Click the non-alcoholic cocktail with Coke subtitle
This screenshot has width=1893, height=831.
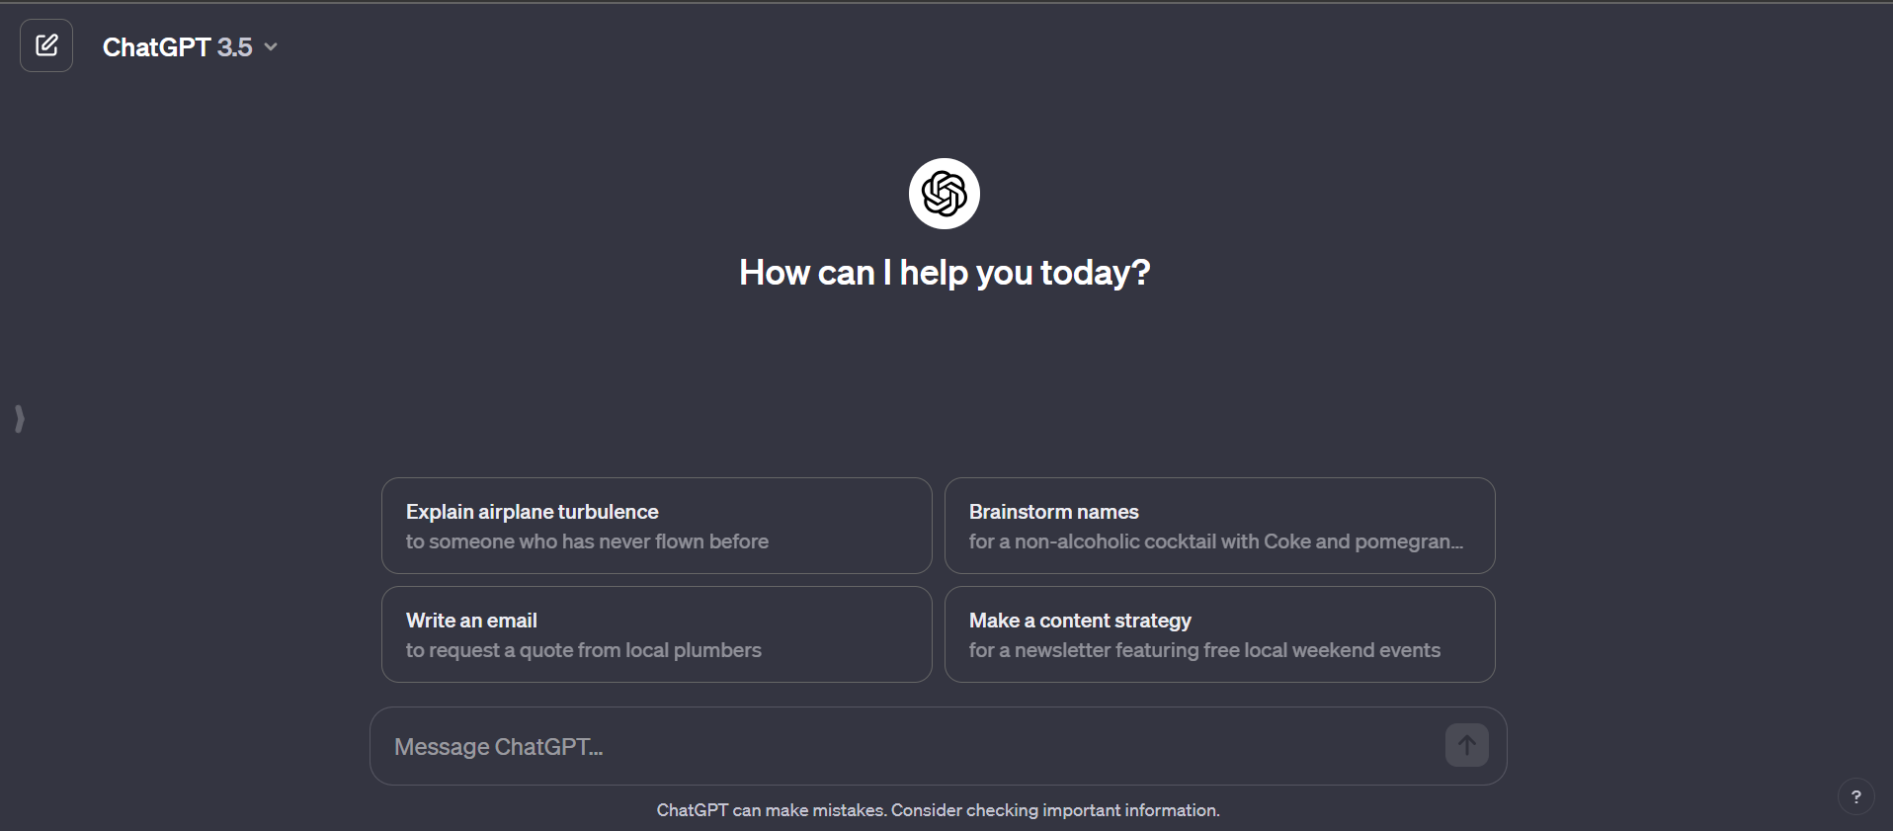tap(1215, 541)
